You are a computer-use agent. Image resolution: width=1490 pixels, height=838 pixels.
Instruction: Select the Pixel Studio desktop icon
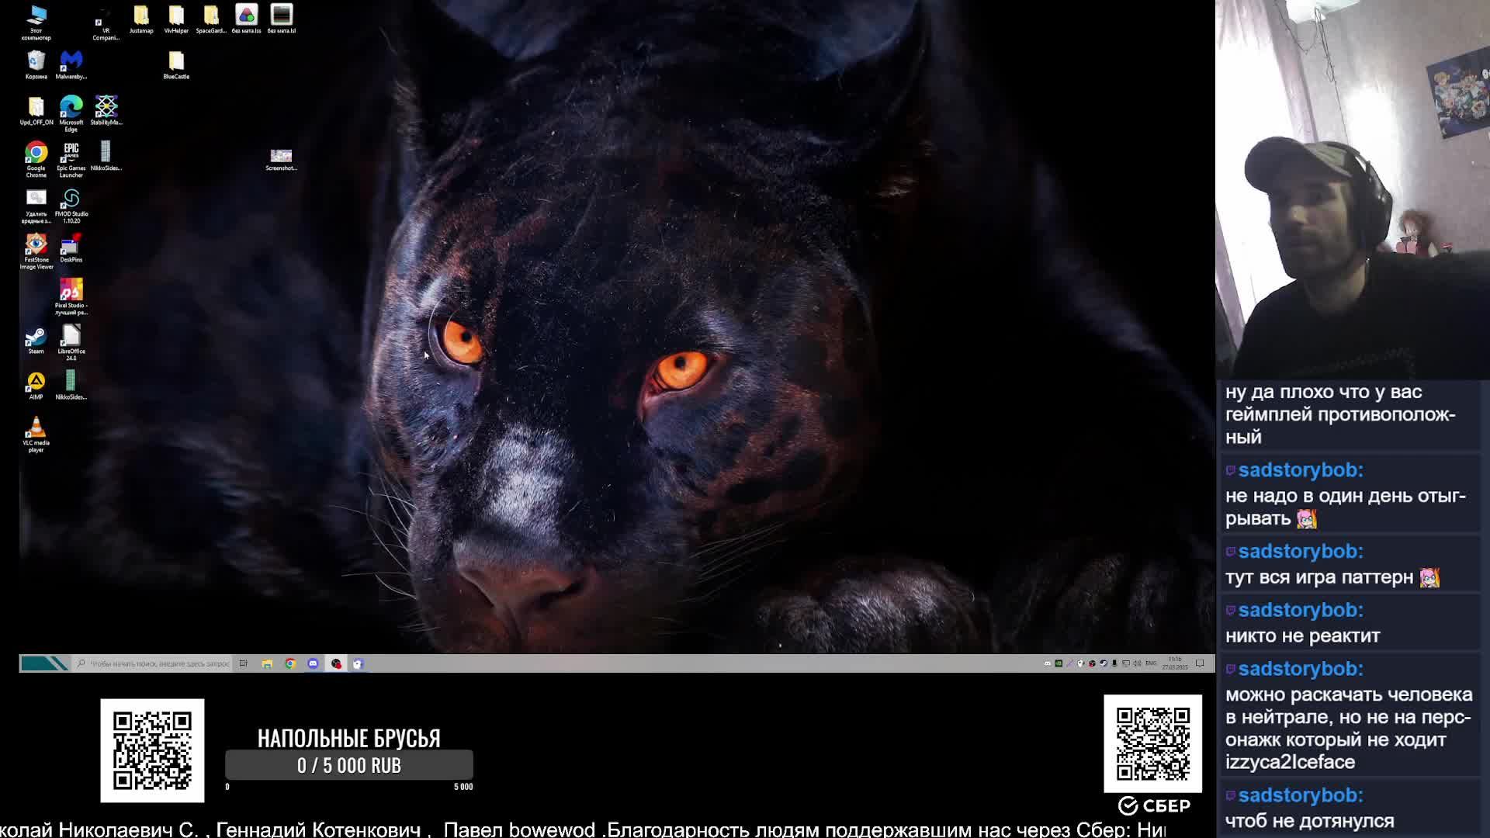point(71,290)
